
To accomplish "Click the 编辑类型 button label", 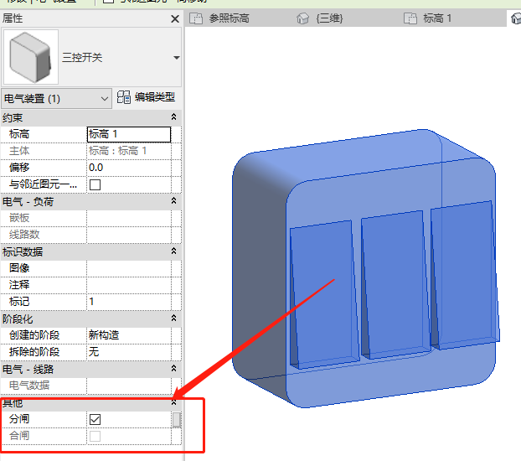I will coord(154,97).
